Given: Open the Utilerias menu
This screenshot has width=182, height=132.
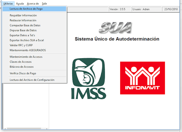Looking at the screenshot, I should pos(8,3).
